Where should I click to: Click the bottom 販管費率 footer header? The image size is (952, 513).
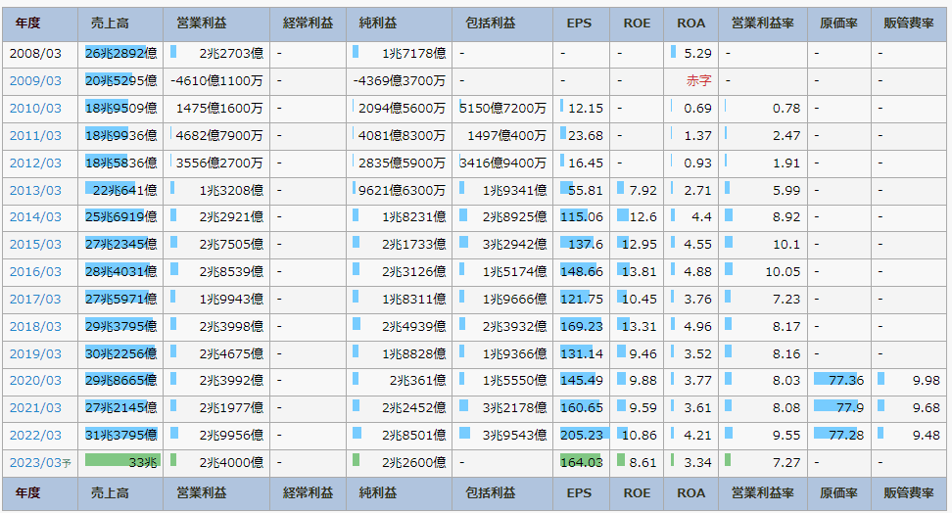click(908, 493)
